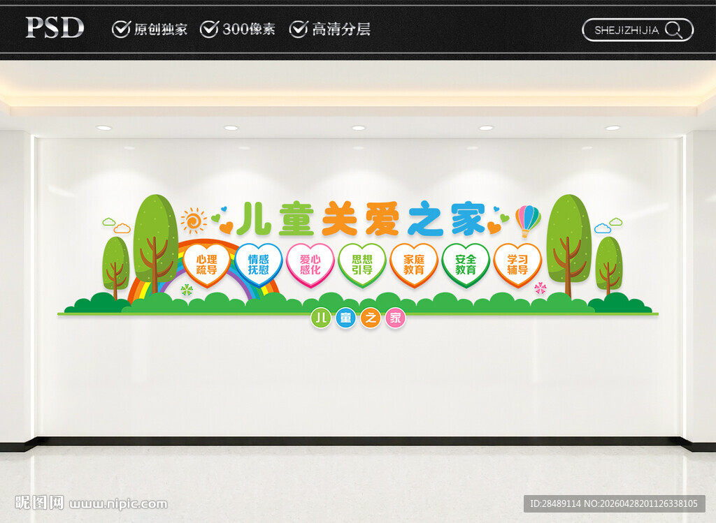Screen dimensions: 716x523
Task: Click the checkmark icon beside 高清分层
Action: click(x=299, y=29)
